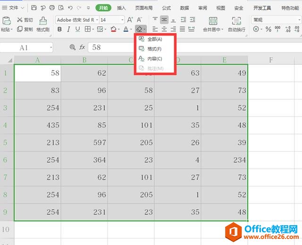Apply percent style
Screen dimensions: 302x245
(x=268, y=29)
